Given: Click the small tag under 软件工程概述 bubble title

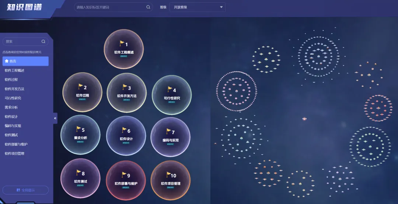Looking at the screenshot, I should tap(123, 56).
